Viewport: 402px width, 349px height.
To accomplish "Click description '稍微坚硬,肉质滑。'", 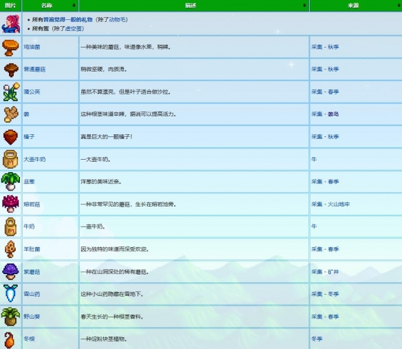I will (104, 70).
